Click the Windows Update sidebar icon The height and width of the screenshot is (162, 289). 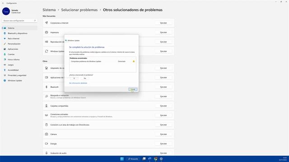(x=5, y=81)
